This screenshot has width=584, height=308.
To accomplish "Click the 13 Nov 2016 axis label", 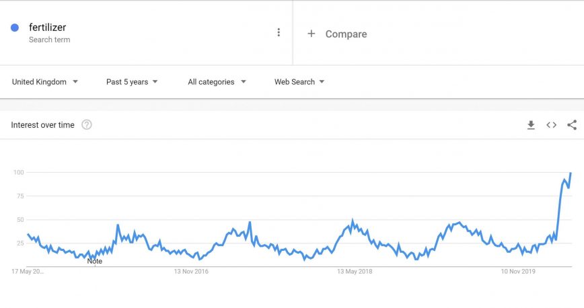I will click(x=191, y=272).
